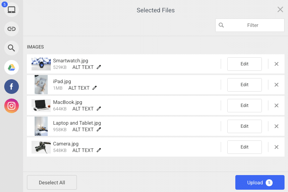Edit alt text pencil for Smartwatch.jpg

[99, 67]
